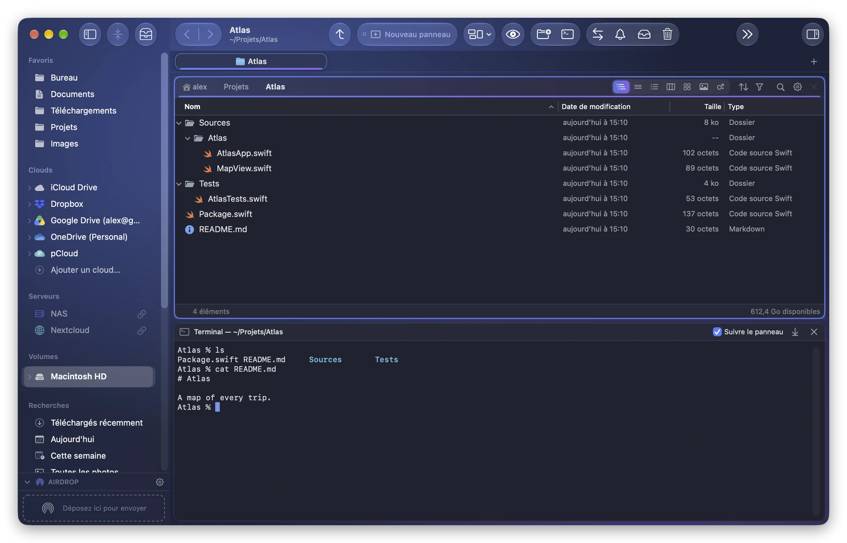Open panel layout dropdown
This screenshot has height=543, width=847.
tap(479, 34)
